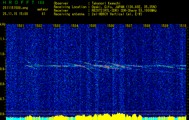The height and width of the screenshot is (120, 189).
Task: Click the 1.0 kHz axis label
Action: click(2, 54)
